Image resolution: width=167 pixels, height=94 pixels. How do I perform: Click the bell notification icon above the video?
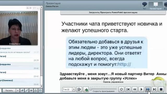pos(28,8)
